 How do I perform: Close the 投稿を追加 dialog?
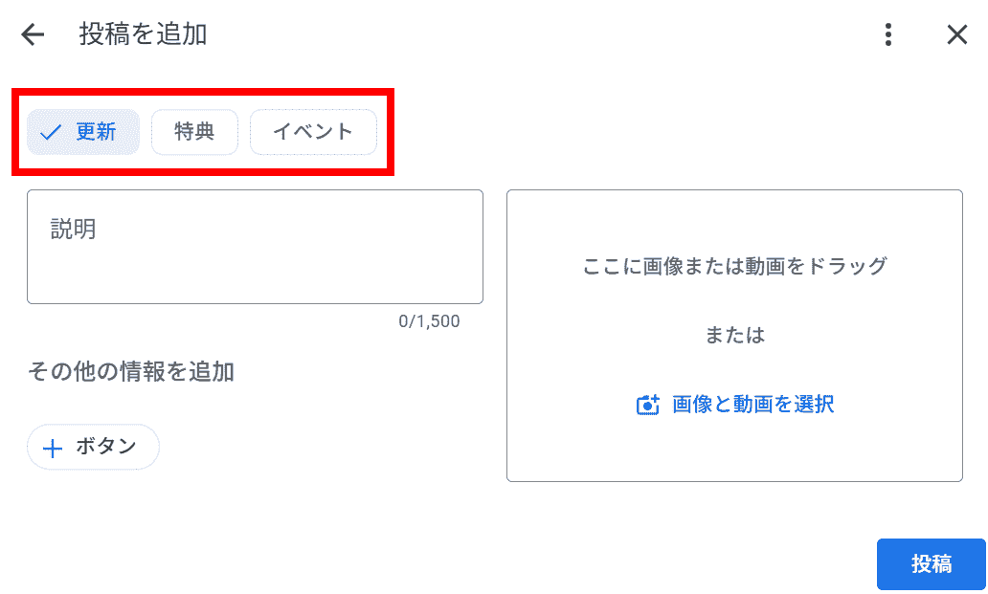[x=956, y=35]
